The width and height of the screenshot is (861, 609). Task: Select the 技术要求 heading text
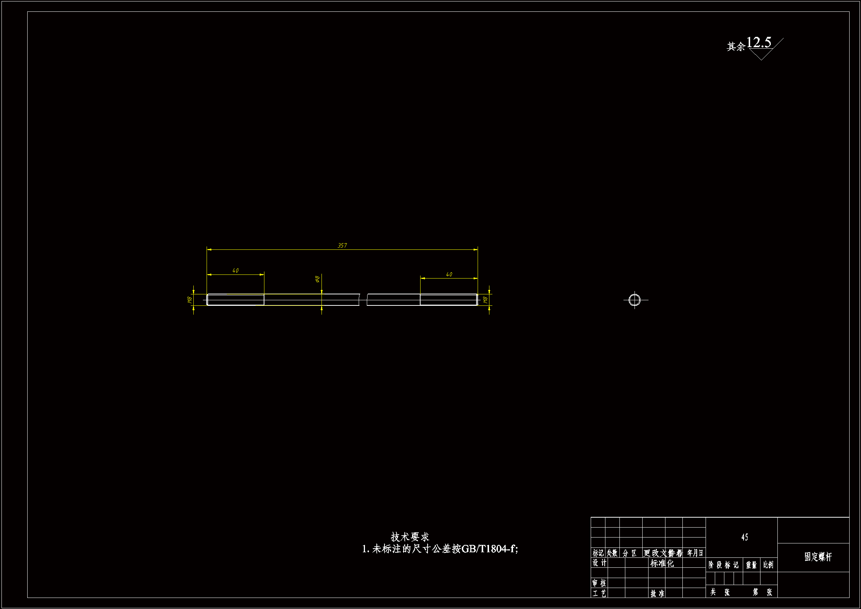pos(410,536)
